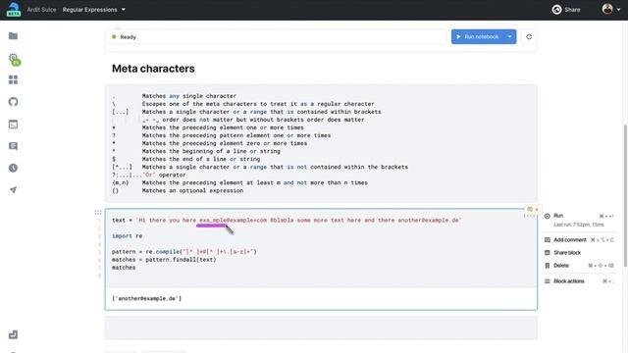Open the history clock sidebar icon

[13, 168]
